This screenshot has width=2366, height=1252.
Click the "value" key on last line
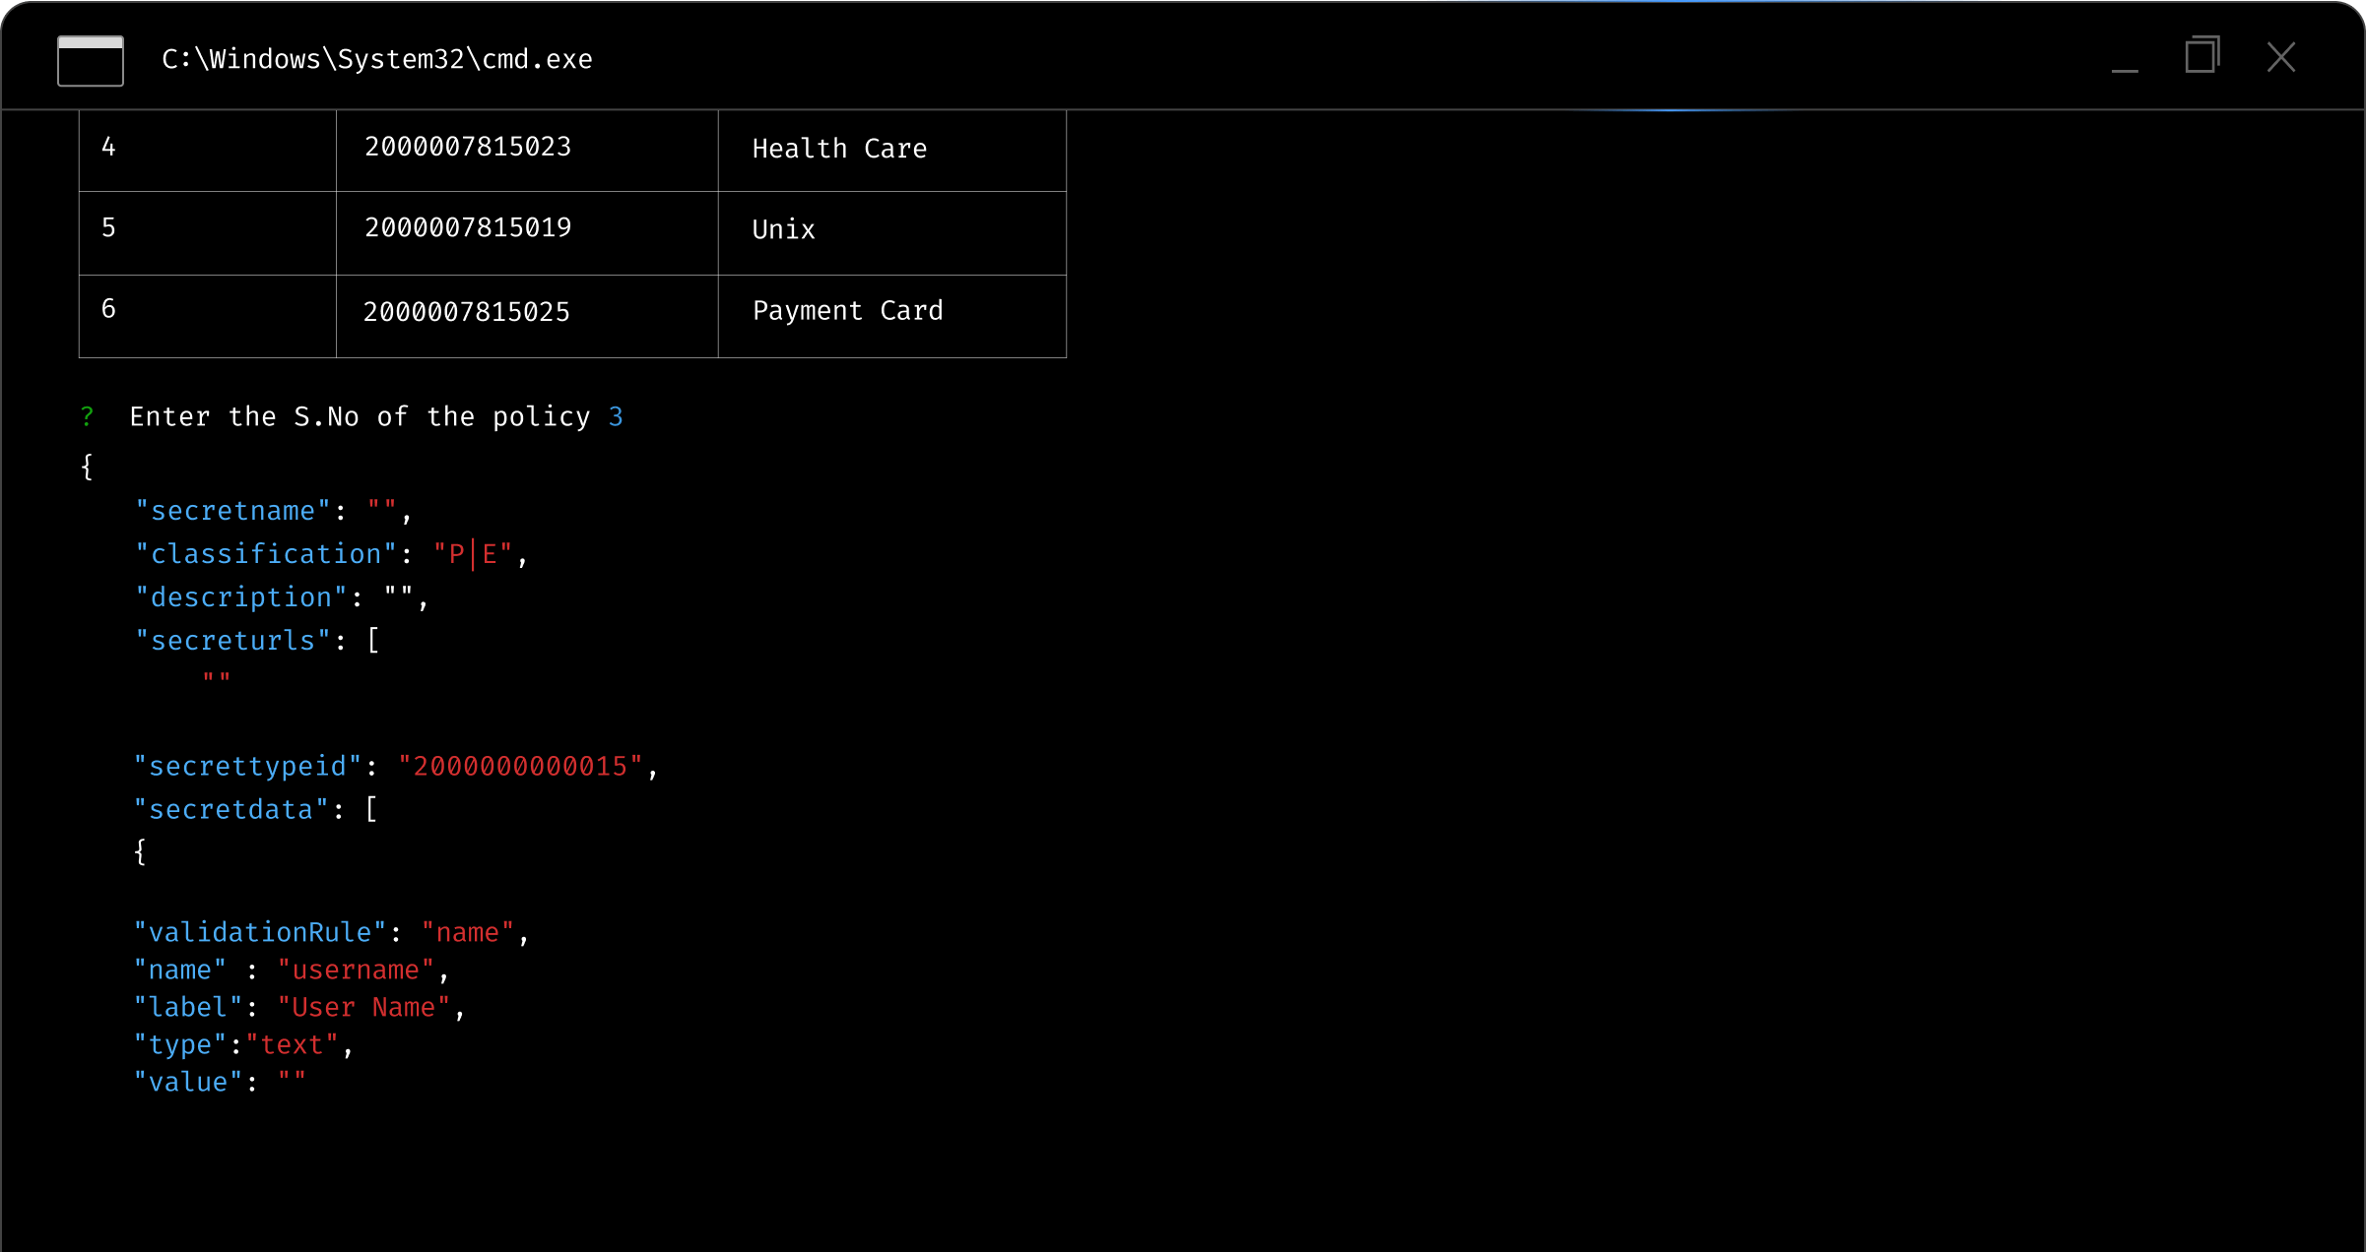click(188, 1083)
